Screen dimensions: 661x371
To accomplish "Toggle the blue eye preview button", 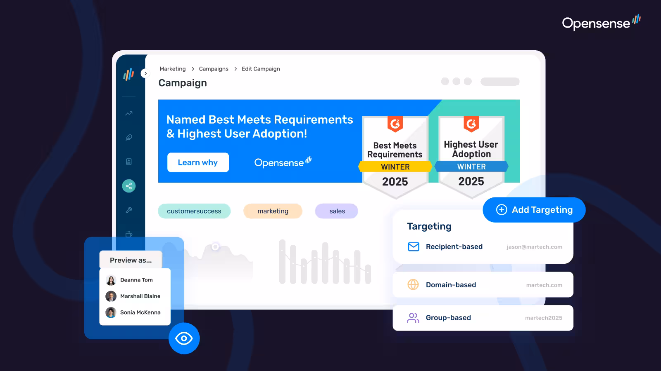I will [x=184, y=338].
